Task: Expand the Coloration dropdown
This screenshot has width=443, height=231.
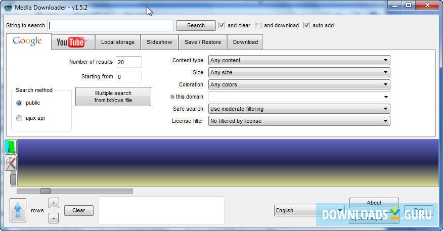Action: (299, 84)
